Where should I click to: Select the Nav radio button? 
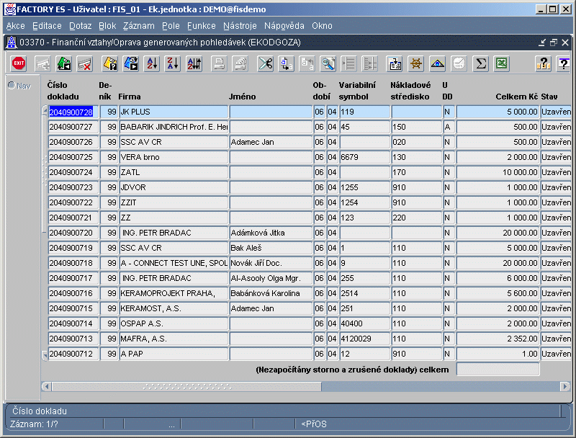coord(12,86)
